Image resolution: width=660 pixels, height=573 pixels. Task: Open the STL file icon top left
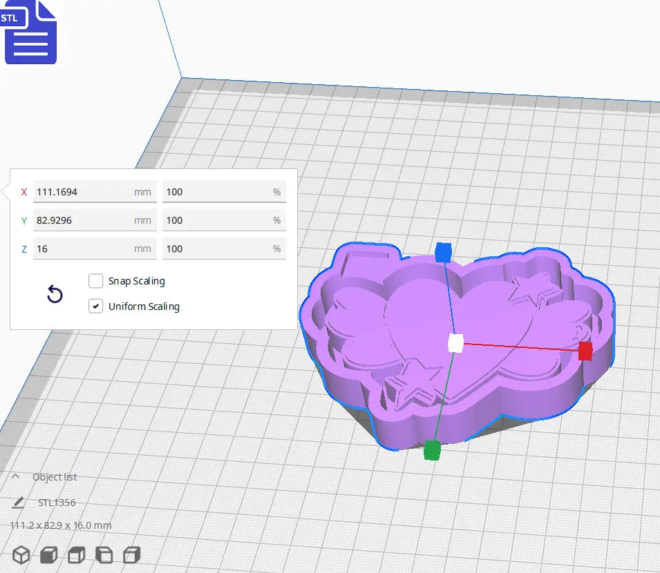coord(30,32)
